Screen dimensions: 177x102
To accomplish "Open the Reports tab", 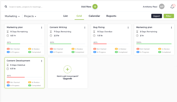I will 111,16.
